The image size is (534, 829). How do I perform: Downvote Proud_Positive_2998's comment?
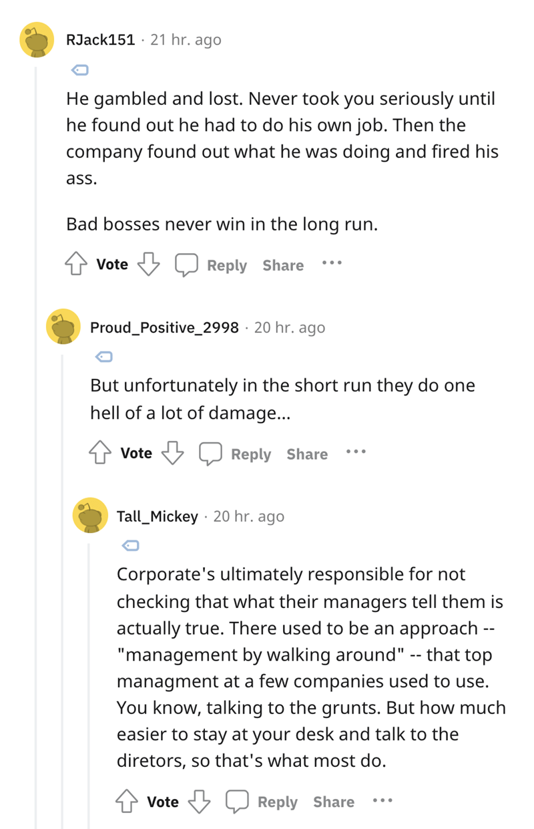[x=173, y=454]
